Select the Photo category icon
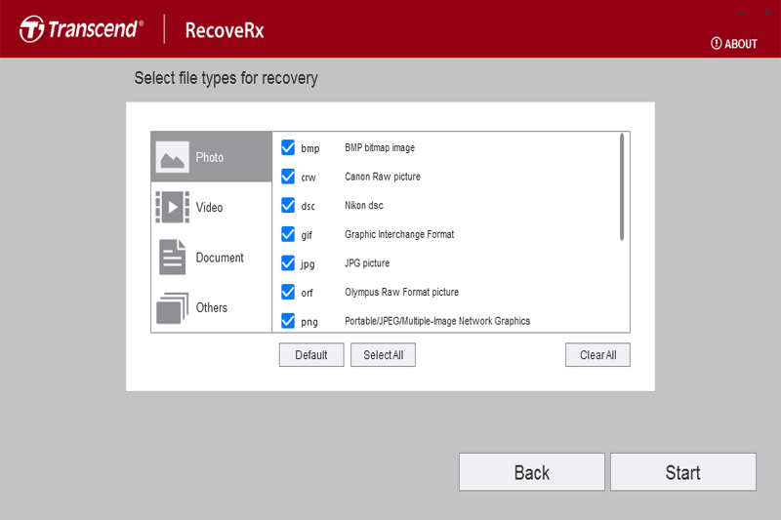 (x=173, y=157)
